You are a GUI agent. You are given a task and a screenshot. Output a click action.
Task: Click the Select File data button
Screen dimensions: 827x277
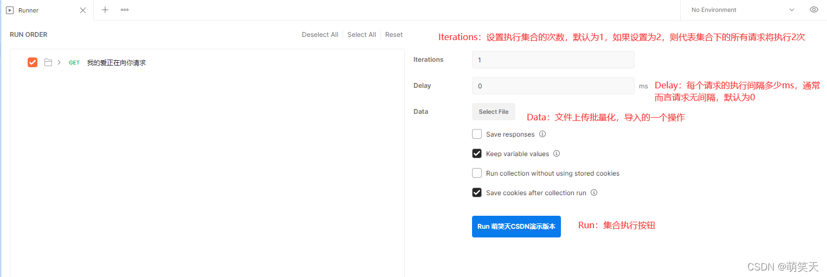pos(493,112)
